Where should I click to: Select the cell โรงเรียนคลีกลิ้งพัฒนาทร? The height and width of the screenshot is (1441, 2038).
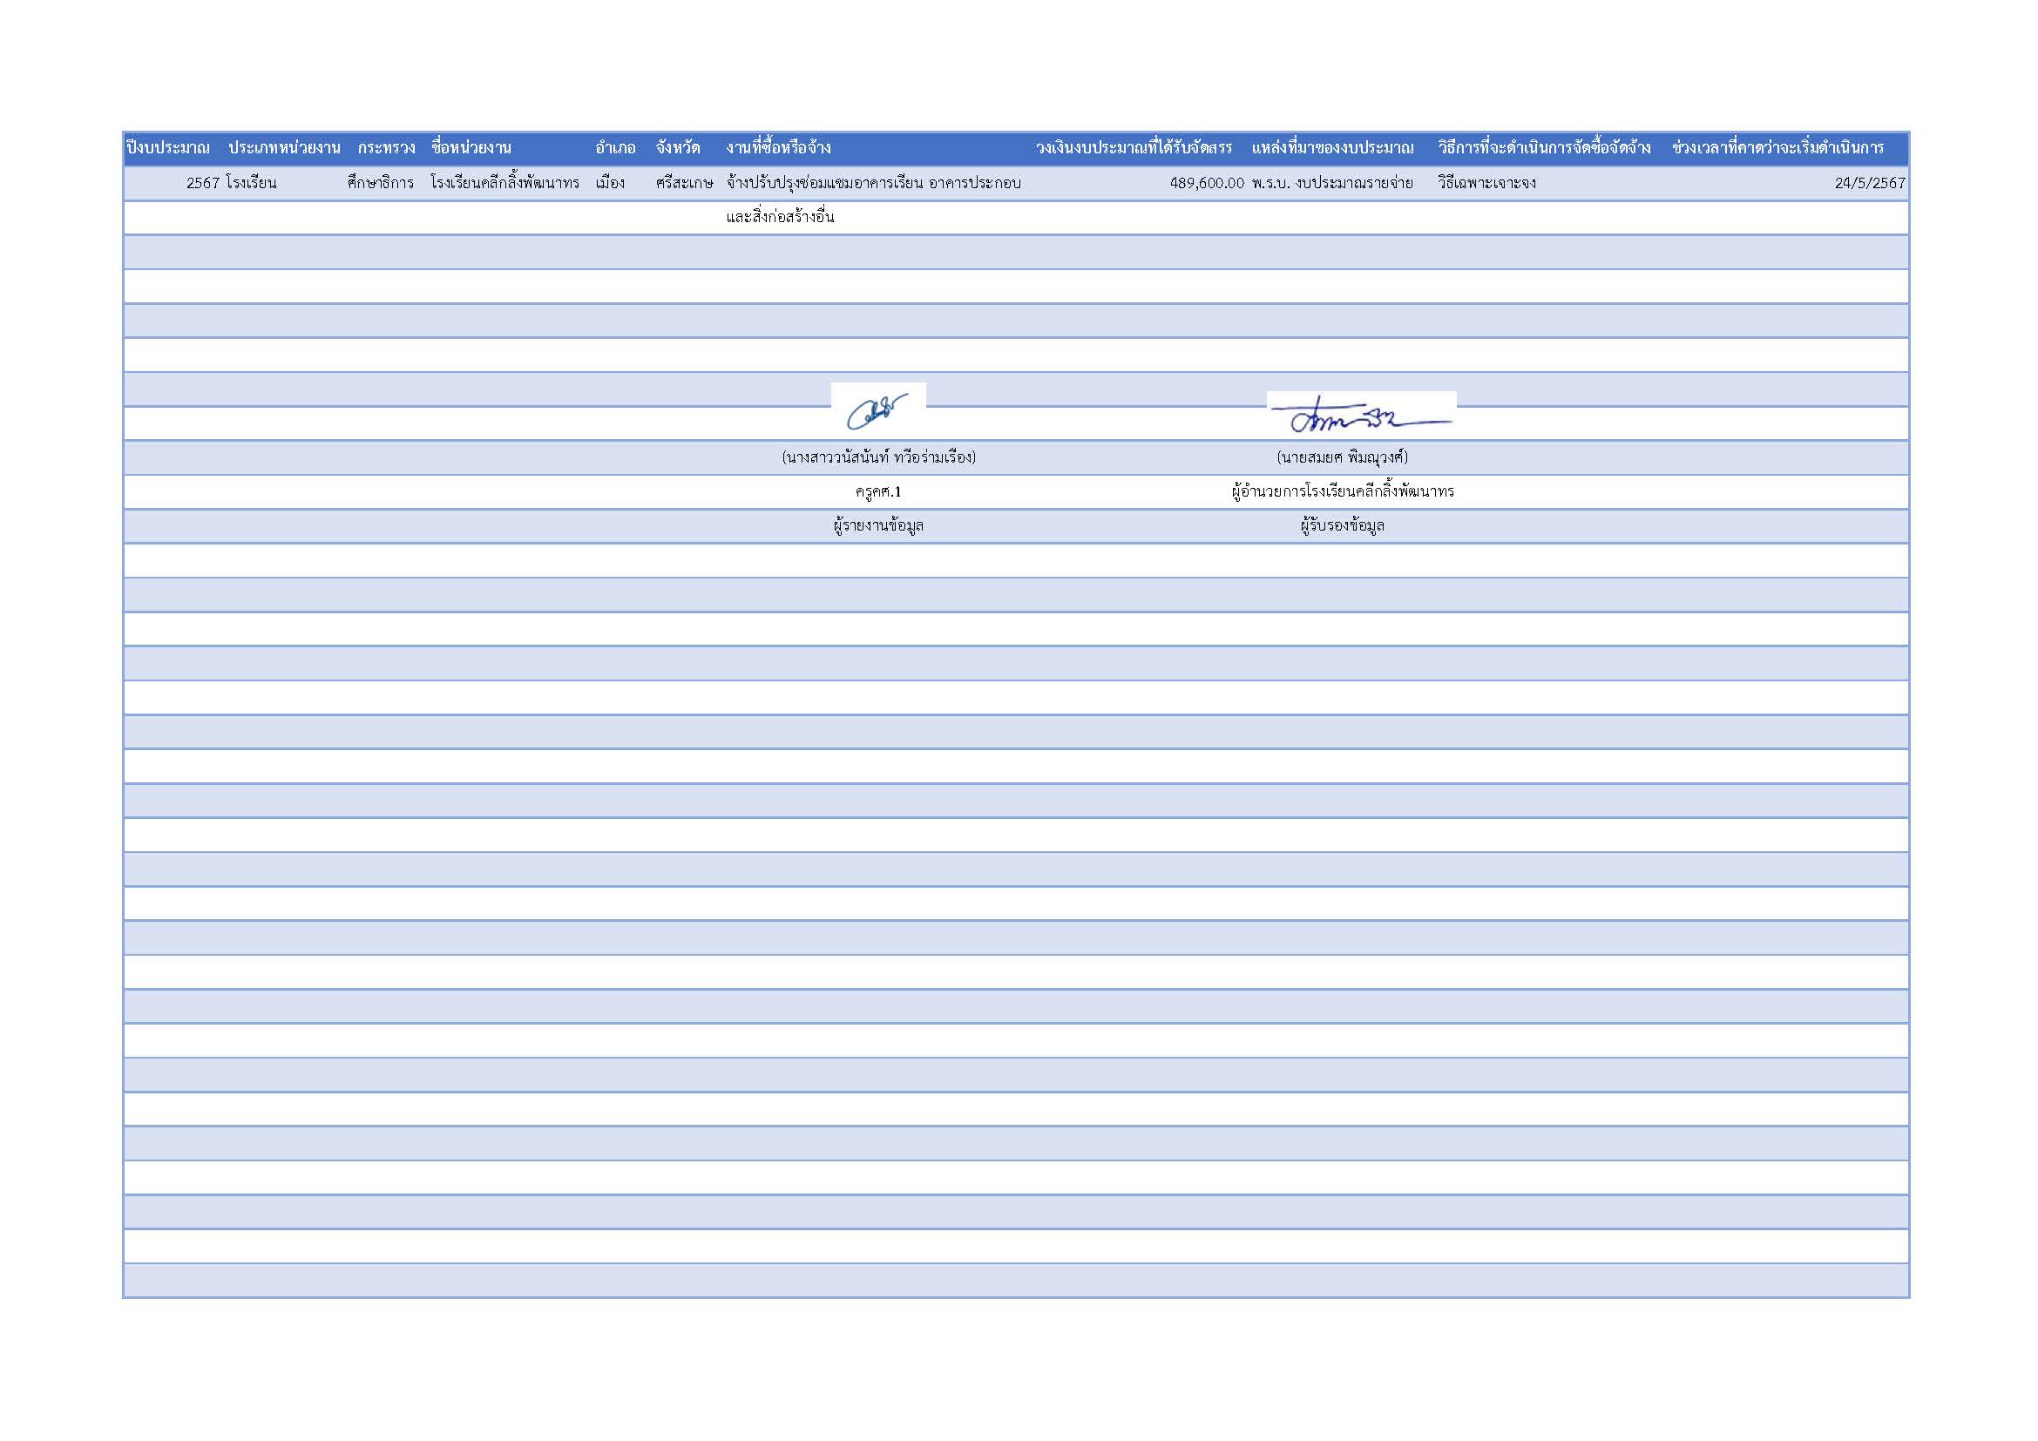(x=504, y=183)
